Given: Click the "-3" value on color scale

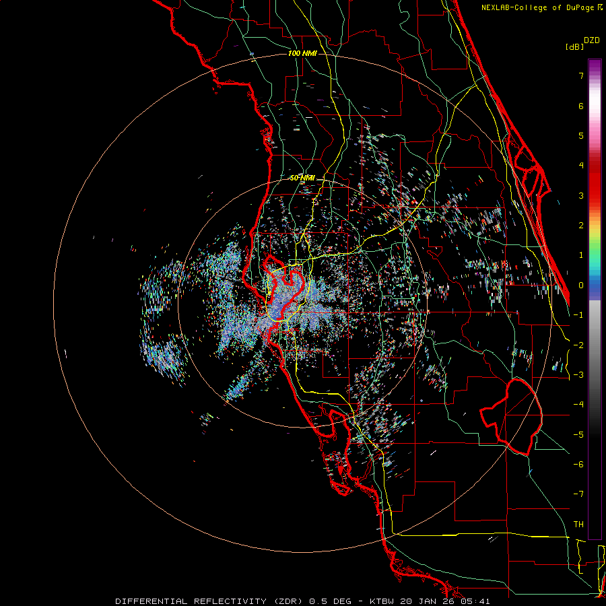Looking at the screenshot, I should tap(578, 375).
